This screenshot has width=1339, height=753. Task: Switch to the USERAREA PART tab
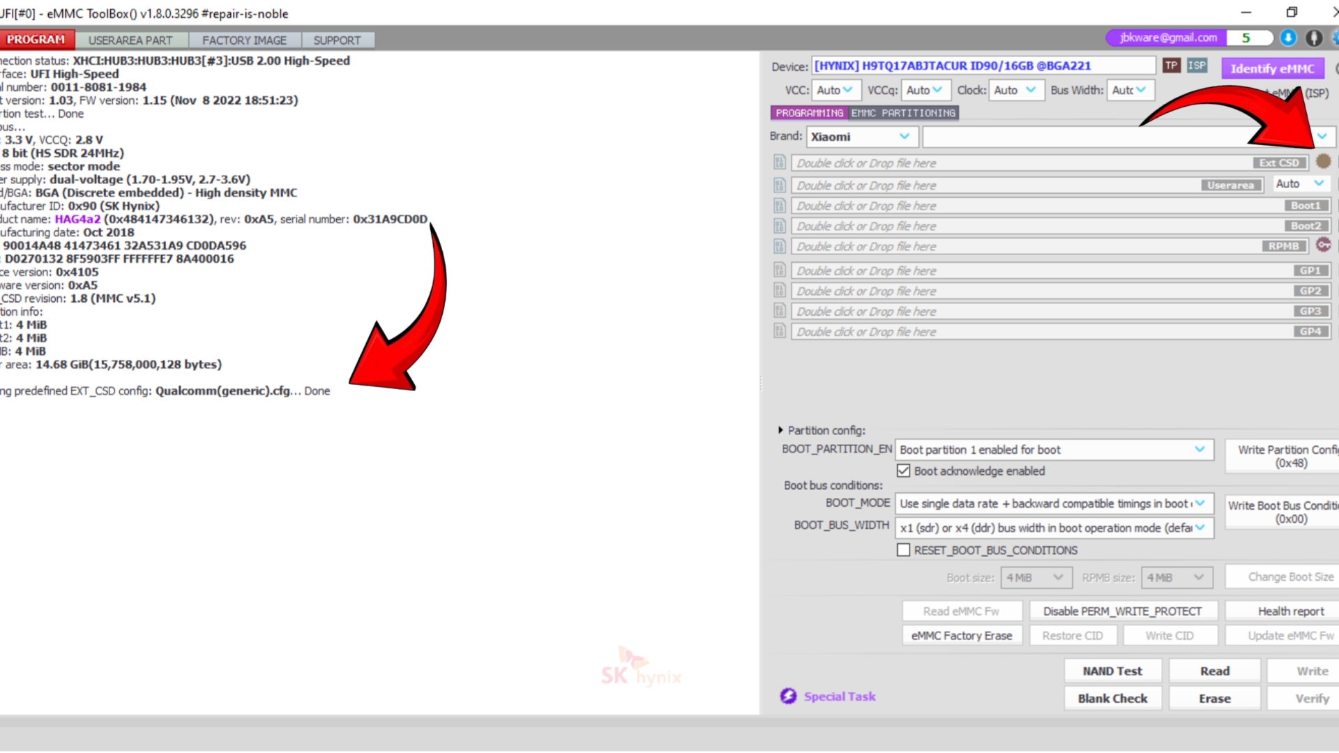130,40
